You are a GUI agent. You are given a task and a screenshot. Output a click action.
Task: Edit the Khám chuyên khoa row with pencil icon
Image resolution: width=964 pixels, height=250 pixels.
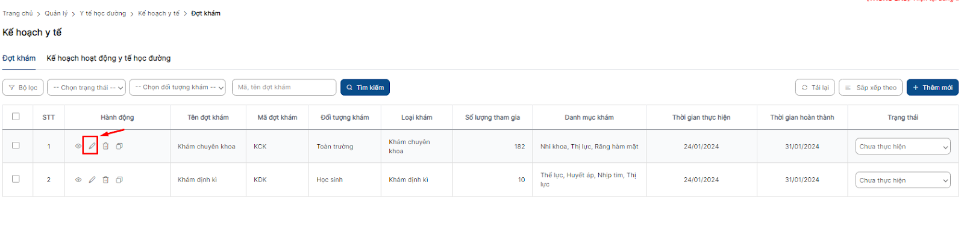(x=92, y=146)
